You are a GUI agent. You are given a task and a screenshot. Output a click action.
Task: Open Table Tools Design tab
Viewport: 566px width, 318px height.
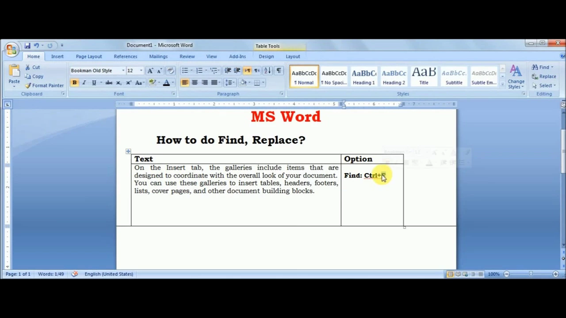[266, 57]
